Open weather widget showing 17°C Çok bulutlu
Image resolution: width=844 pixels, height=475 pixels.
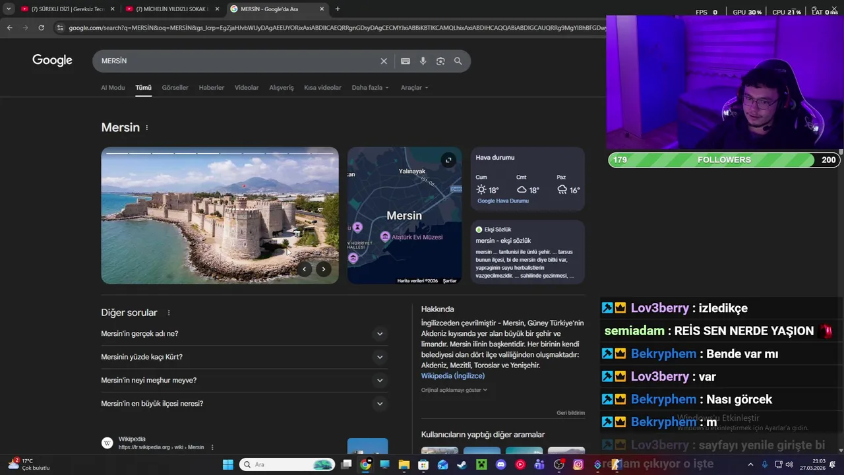[29, 464]
